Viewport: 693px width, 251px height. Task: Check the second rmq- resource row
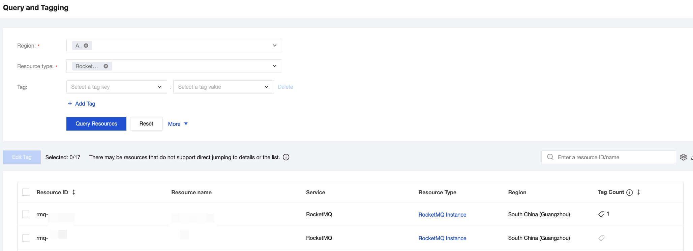tap(26, 238)
